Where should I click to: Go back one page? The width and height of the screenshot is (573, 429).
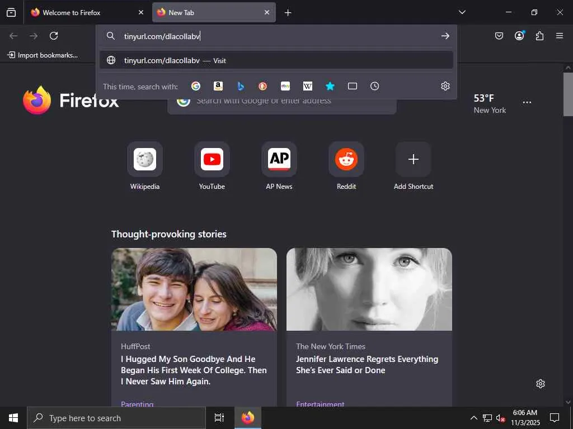pyautogui.click(x=13, y=36)
